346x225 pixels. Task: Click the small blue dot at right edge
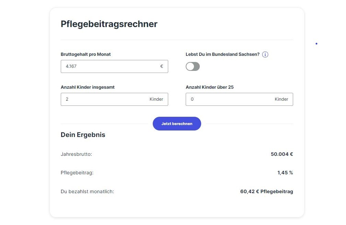click(316, 43)
